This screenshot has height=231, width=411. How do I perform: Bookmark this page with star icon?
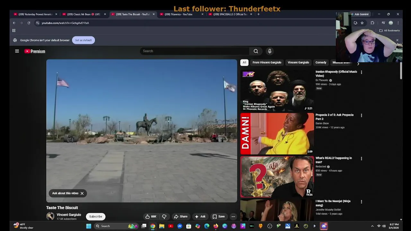362,23
